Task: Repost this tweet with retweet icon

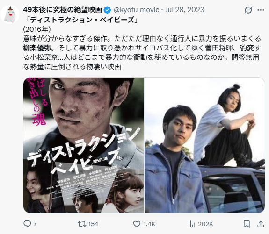Action: [x=82, y=224]
